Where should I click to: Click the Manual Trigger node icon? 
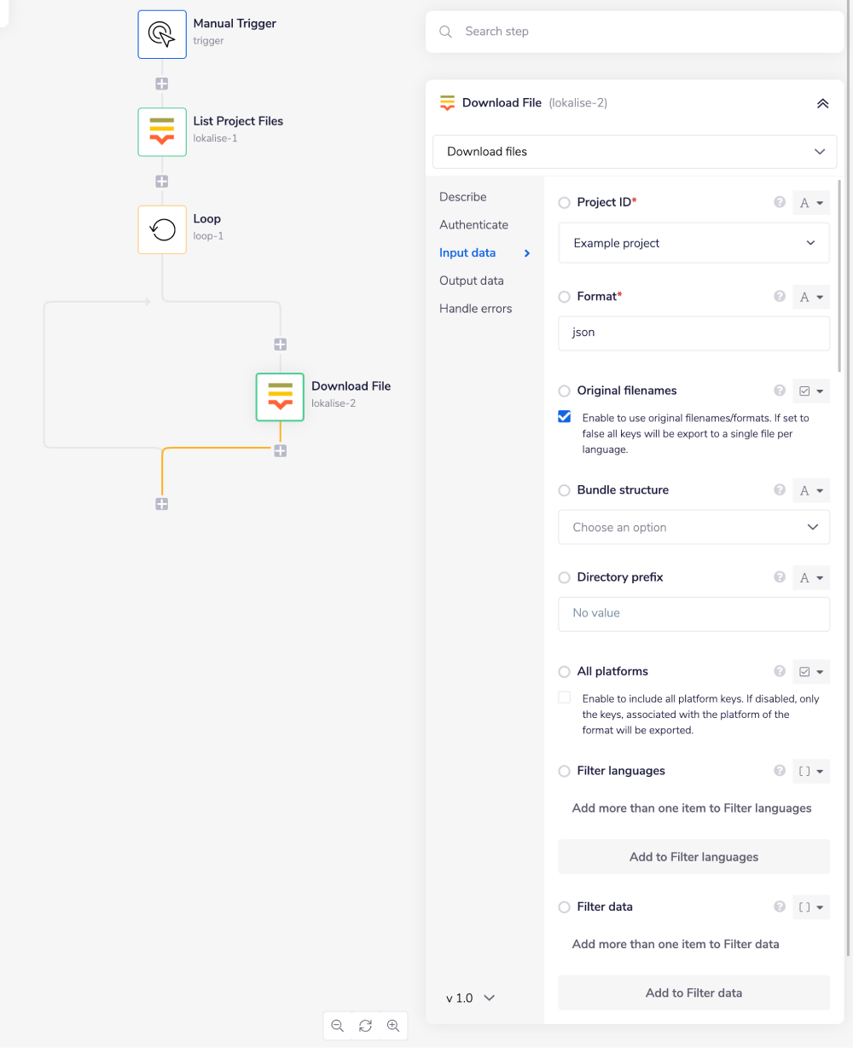(162, 34)
